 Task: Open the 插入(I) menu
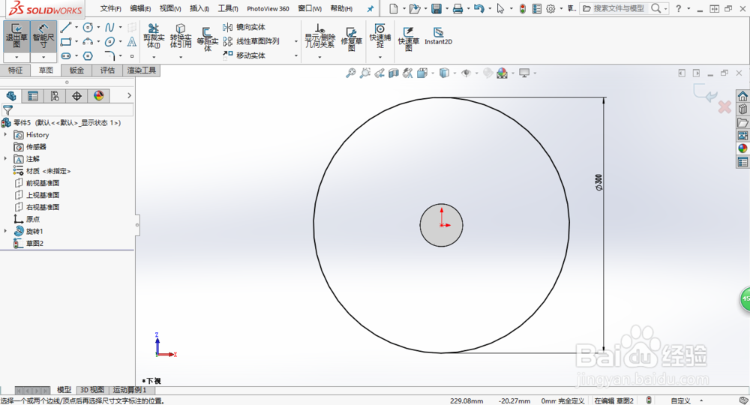[199, 8]
